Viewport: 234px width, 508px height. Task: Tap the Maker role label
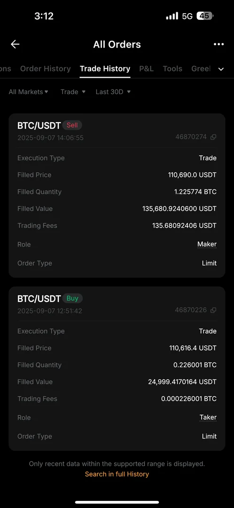207,245
